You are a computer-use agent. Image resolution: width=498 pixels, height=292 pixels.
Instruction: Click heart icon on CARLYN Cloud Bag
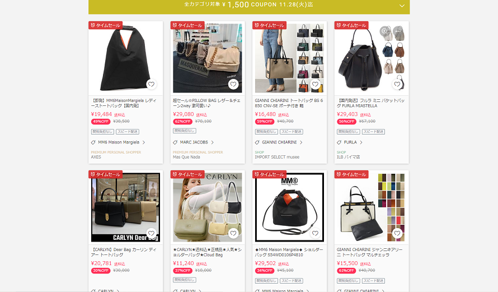click(233, 233)
